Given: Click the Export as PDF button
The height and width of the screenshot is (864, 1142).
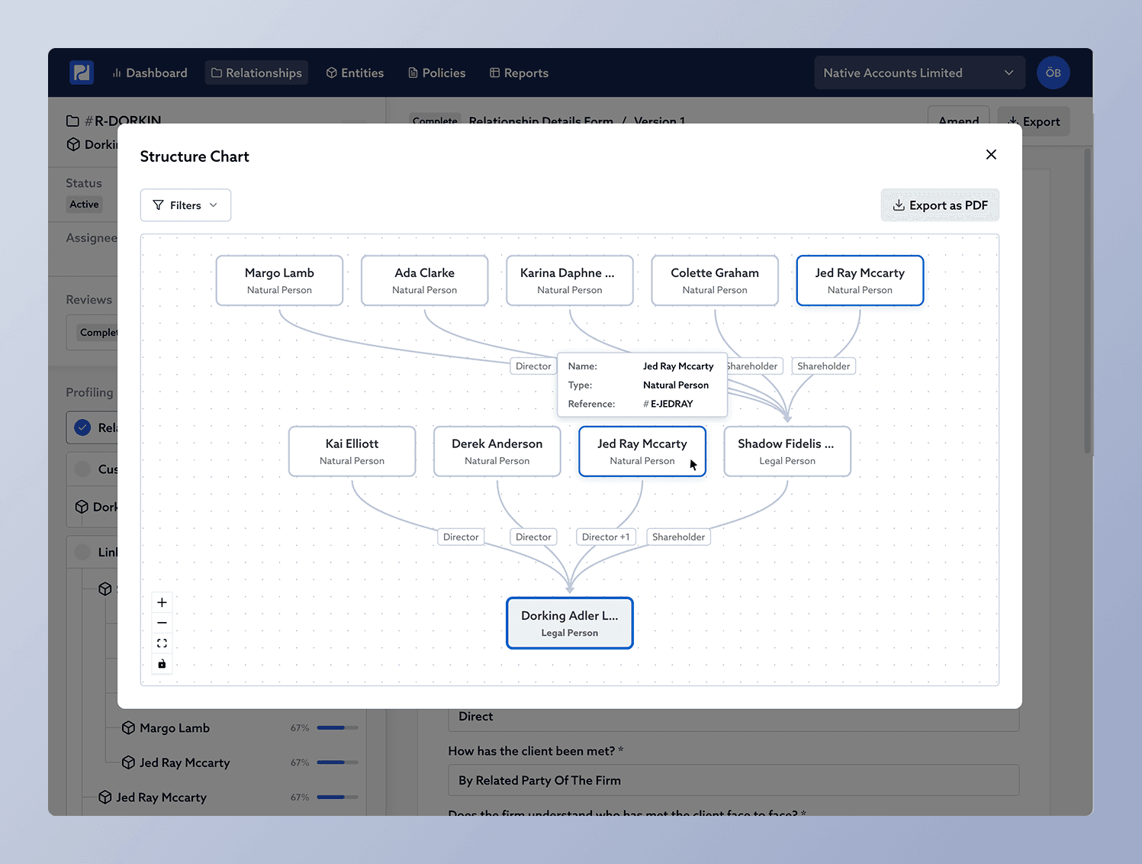Looking at the screenshot, I should click(940, 205).
